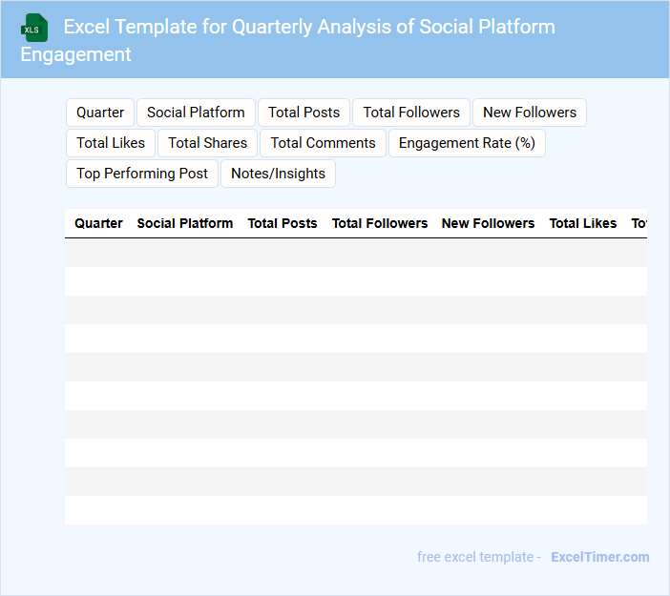Select the Engagement Rate (%) tag

[467, 143]
